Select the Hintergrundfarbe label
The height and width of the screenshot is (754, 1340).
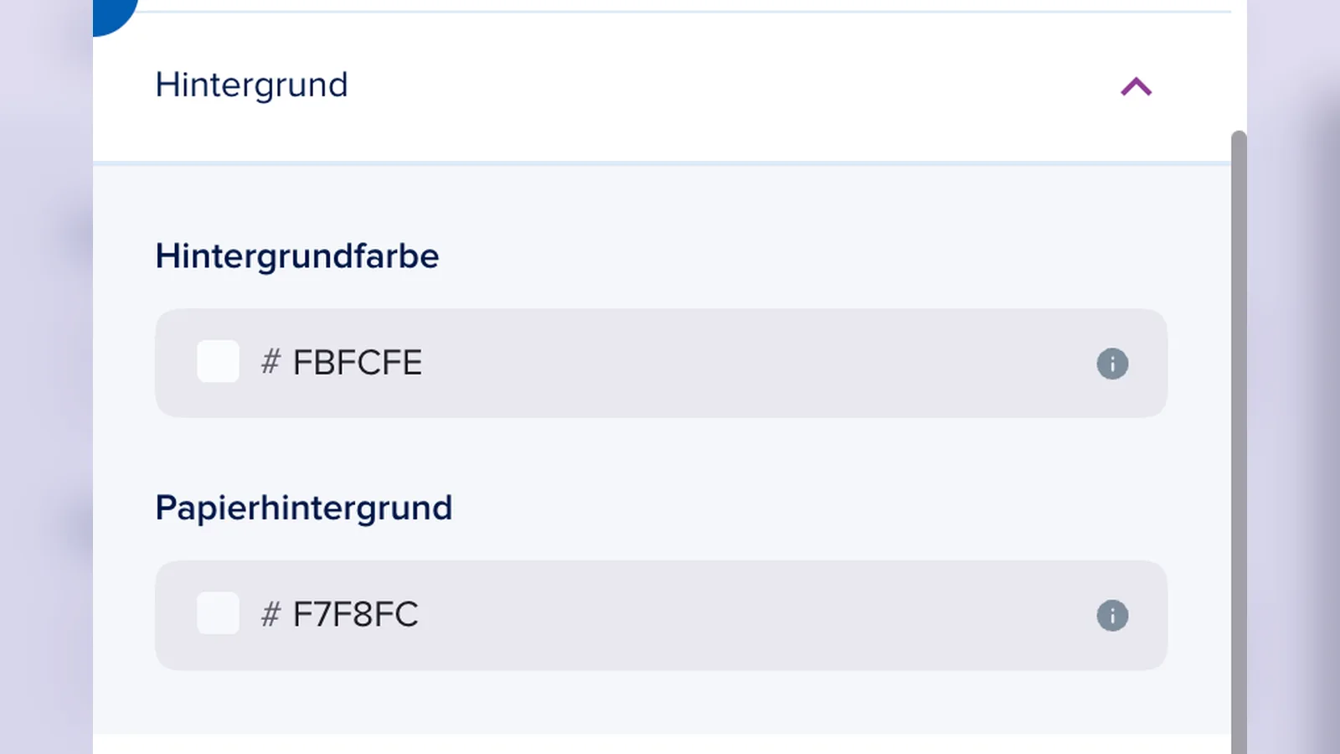297,256
